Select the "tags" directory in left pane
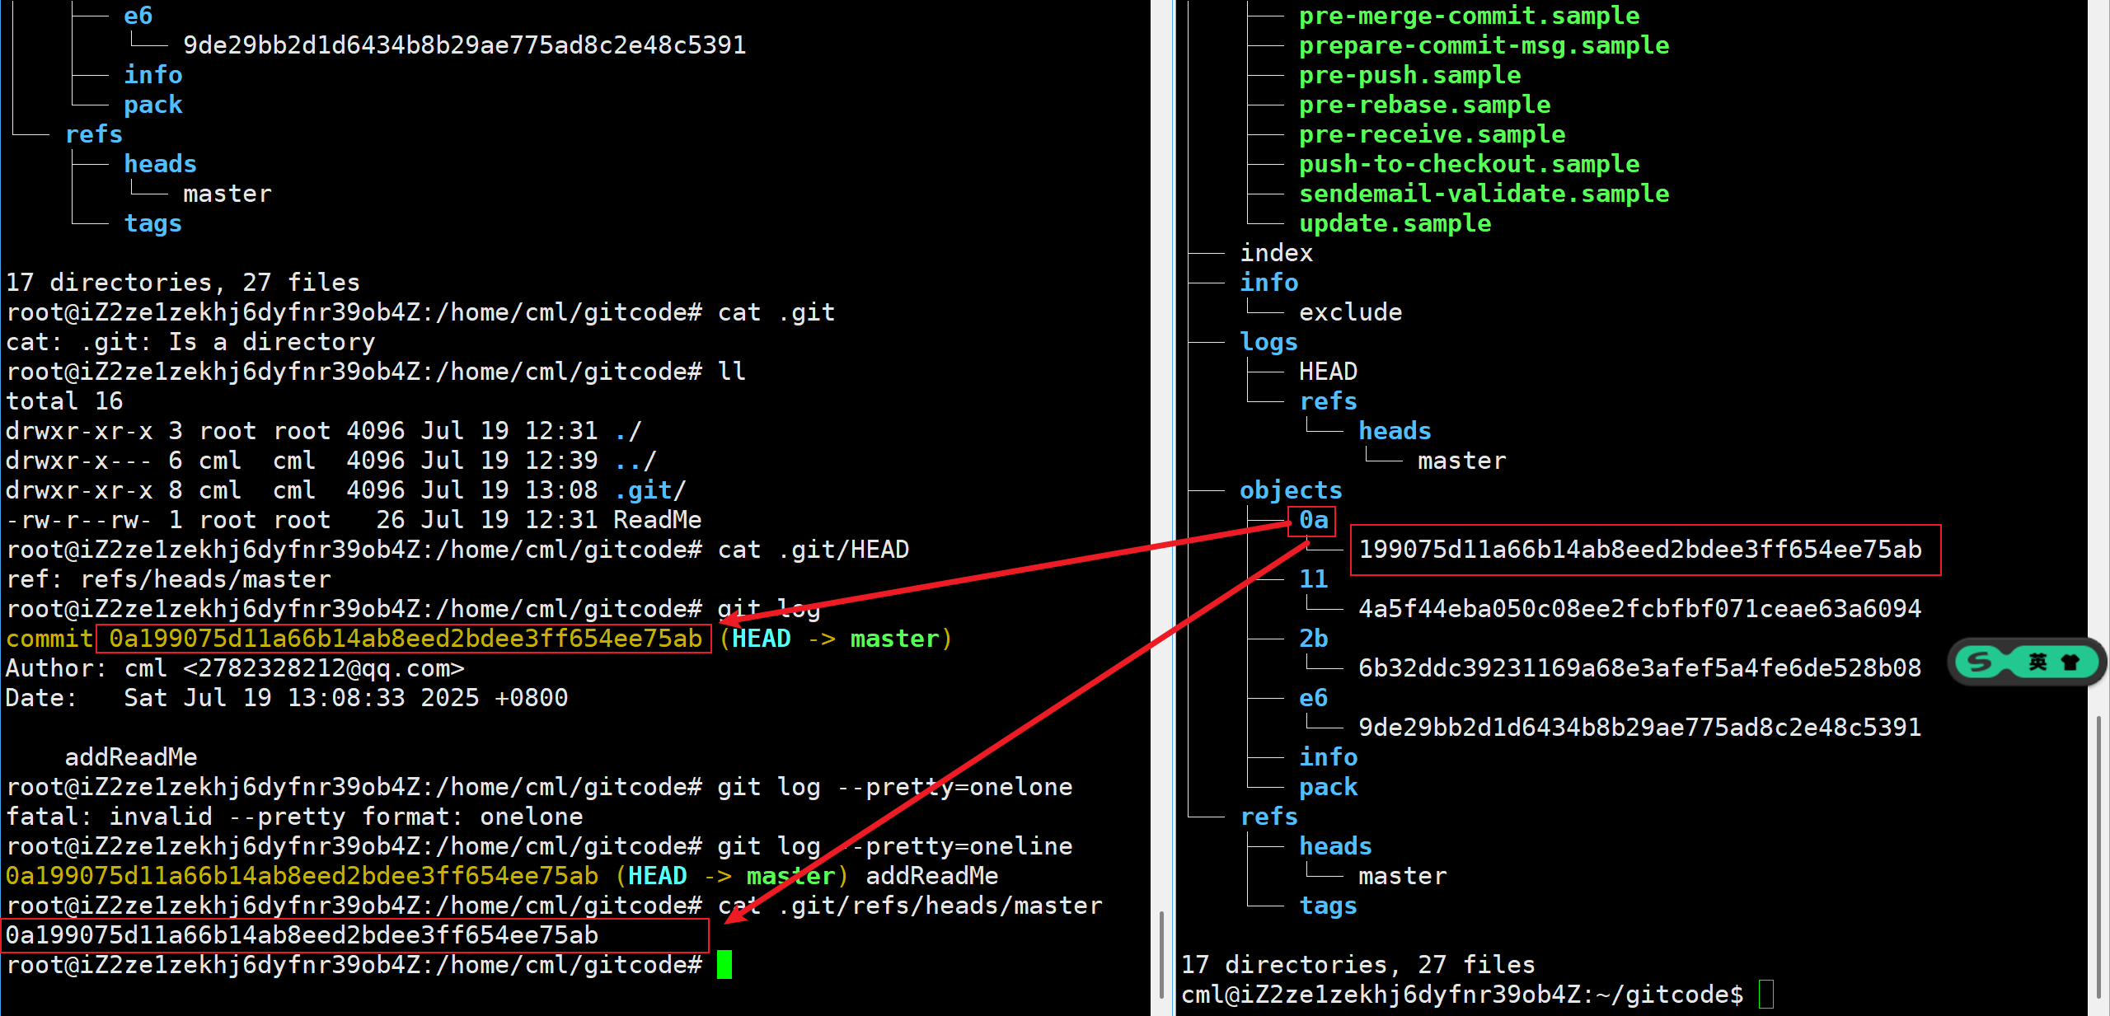This screenshot has height=1016, width=2110. click(152, 223)
